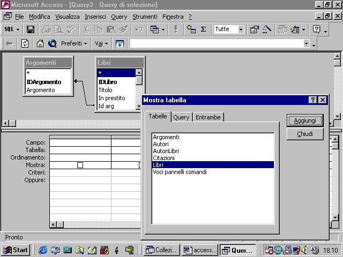
Task: Click the Show Table icon
Action: (191, 29)
